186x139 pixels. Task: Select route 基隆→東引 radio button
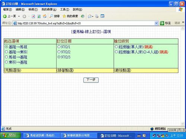[x=6, y=52]
